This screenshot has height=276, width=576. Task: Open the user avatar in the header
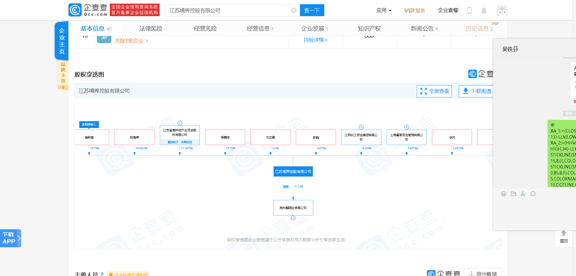point(502,10)
